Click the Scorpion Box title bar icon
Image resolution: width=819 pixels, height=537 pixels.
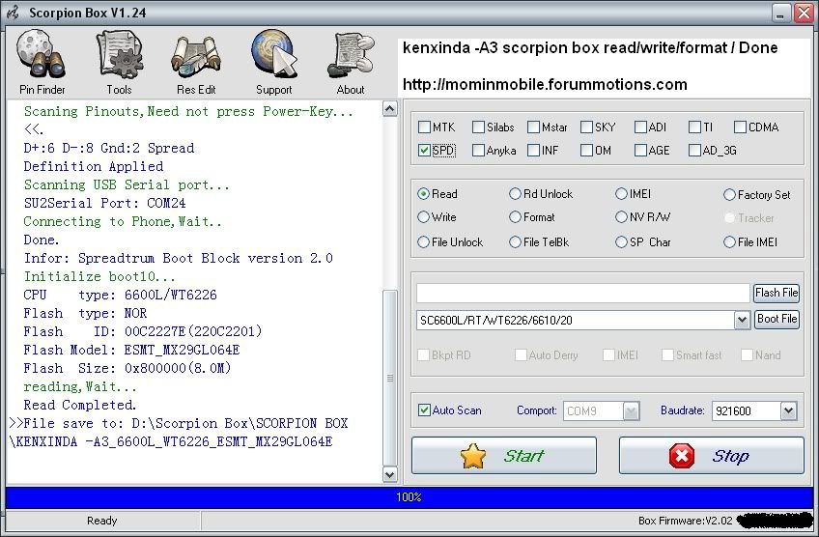13,13
